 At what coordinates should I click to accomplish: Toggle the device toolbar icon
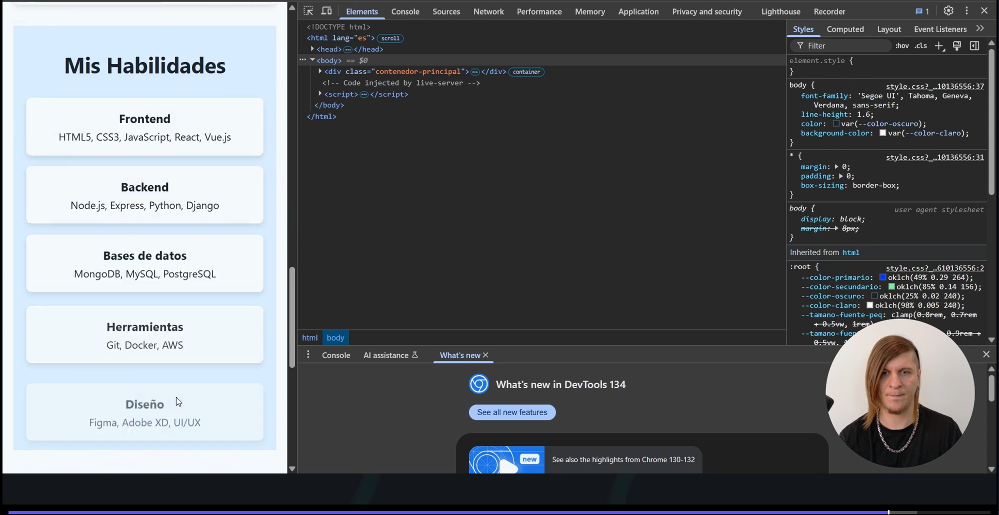click(x=326, y=11)
